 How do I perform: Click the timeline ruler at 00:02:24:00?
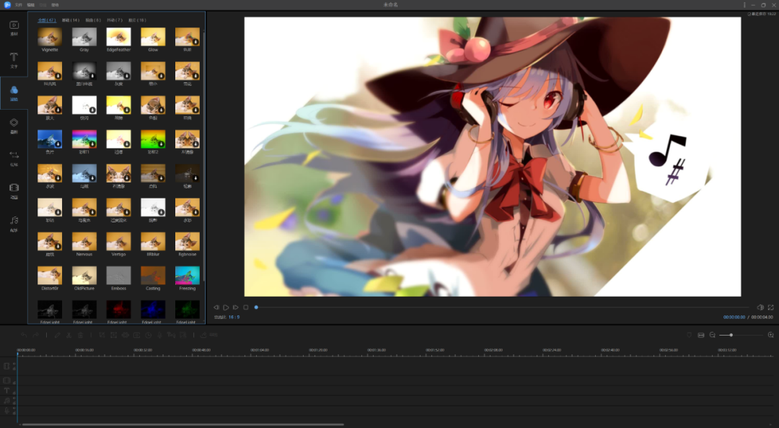pos(552,350)
